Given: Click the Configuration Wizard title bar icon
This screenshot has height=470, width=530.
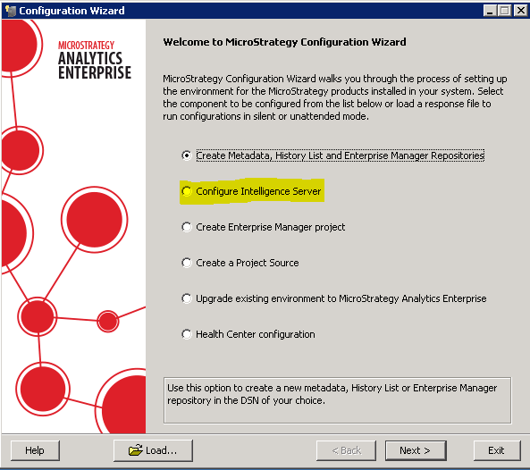Looking at the screenshot, I should (11, 11).
